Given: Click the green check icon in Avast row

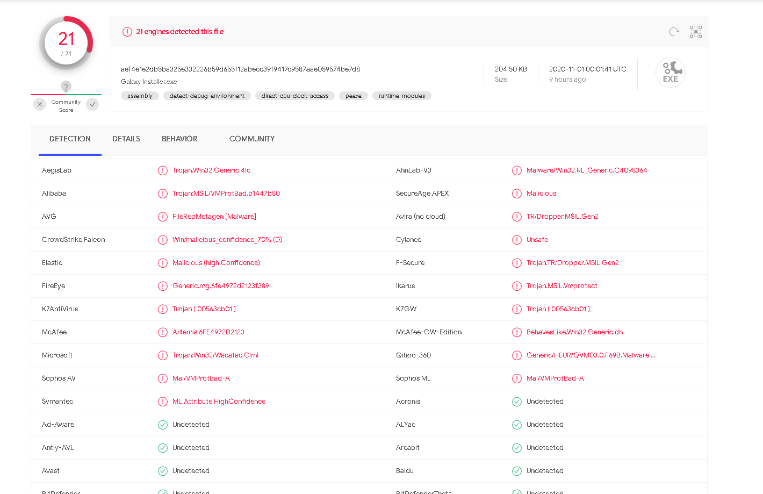Looking at the screenshot, I should 163,471.
